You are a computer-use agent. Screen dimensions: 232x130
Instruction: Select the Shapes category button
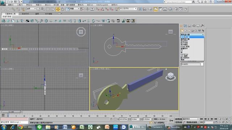[186, 31]
